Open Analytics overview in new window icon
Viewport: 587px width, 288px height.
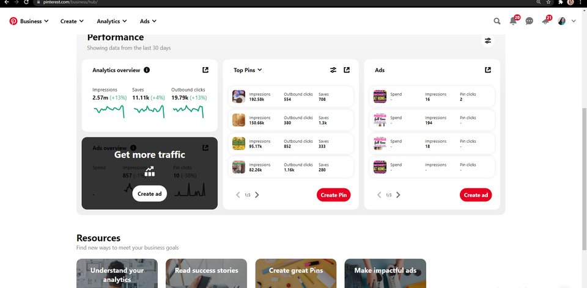(205, 70)
